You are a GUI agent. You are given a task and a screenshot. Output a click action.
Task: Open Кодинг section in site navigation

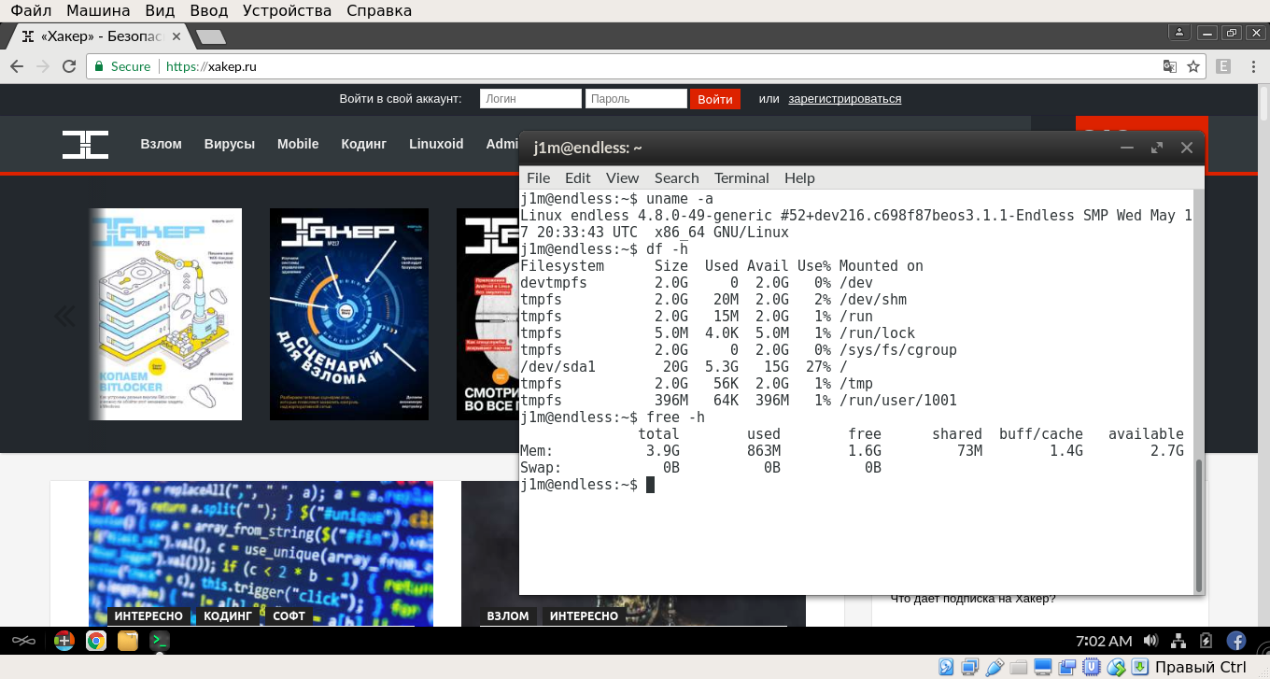[x=363, y=144]
